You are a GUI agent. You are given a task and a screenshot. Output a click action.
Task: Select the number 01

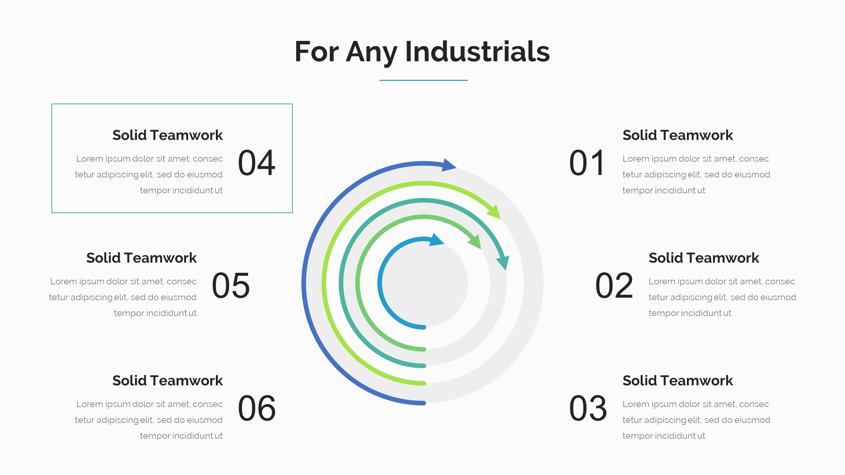[587, 163]
